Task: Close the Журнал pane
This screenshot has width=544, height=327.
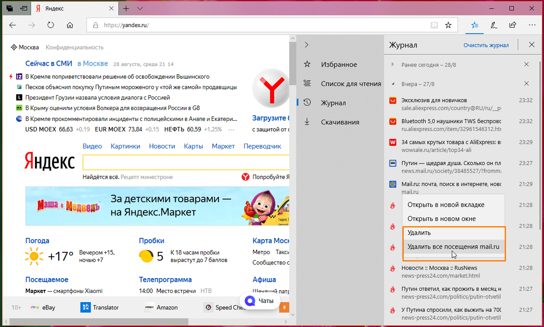Action: tap(532, 45)
